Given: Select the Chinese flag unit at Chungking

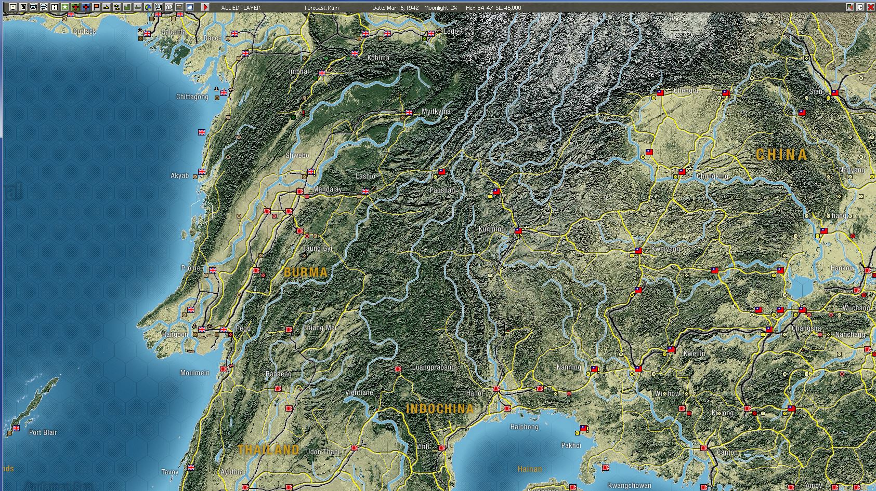Looking at the screenshot, I should pos(682,172).
